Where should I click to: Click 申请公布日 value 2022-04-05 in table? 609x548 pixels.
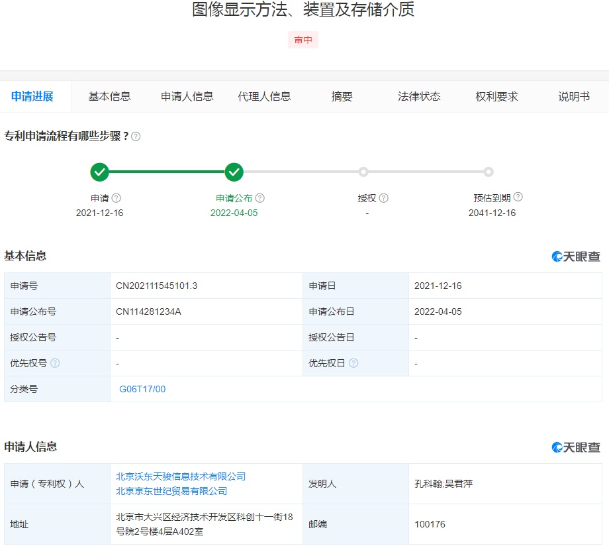[x=438, y=311]
